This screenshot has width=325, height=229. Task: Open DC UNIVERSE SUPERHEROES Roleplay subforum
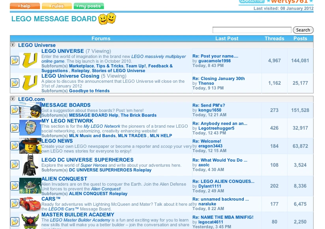[110, 170]
